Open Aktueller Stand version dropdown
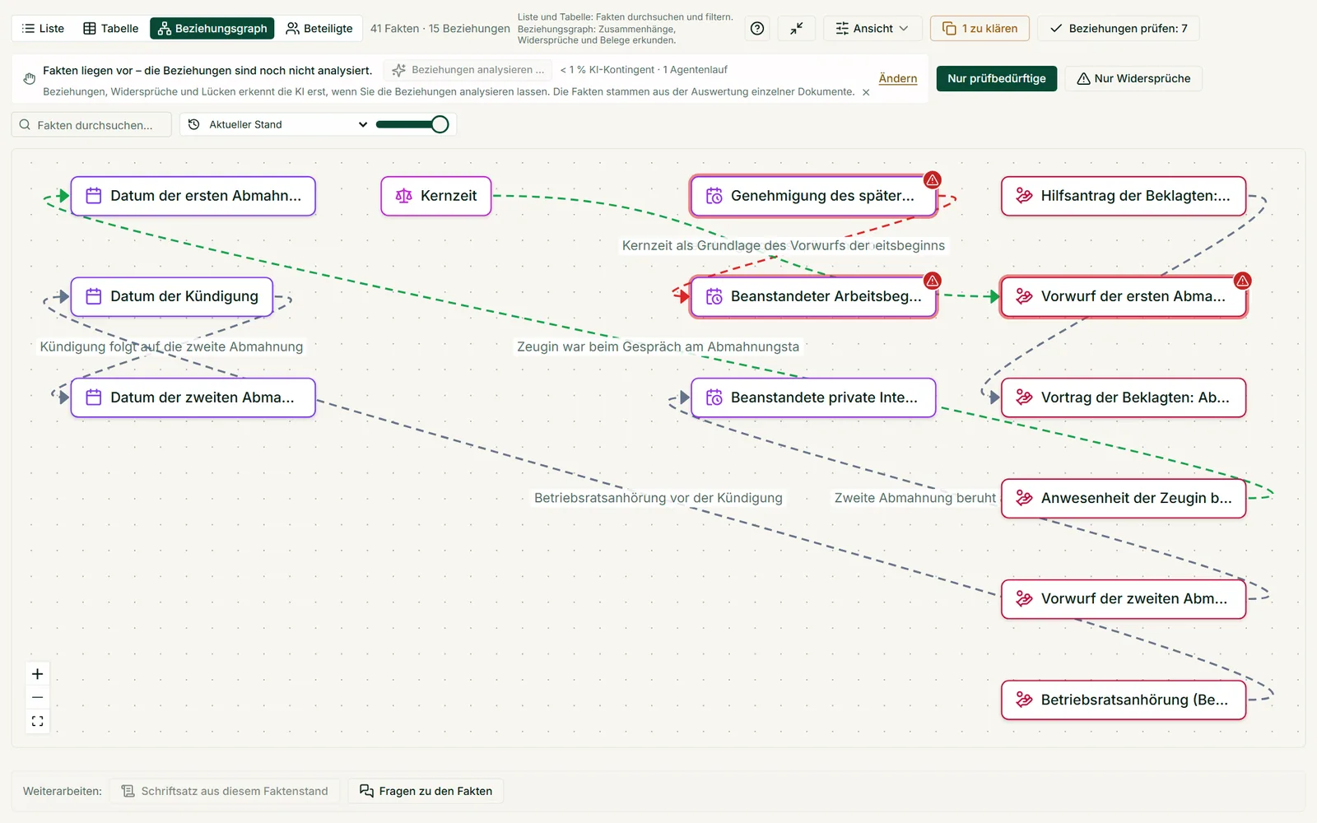1317x823 pixels. [277, 124]
